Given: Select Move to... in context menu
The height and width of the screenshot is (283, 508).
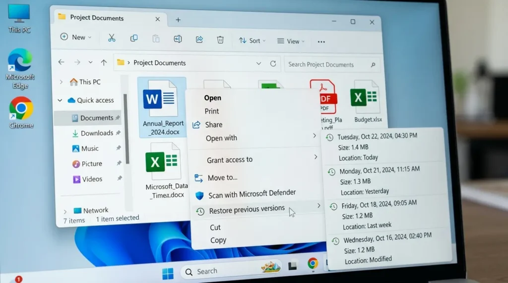Looking at the screenshot, I should click(x=222, y=178).
